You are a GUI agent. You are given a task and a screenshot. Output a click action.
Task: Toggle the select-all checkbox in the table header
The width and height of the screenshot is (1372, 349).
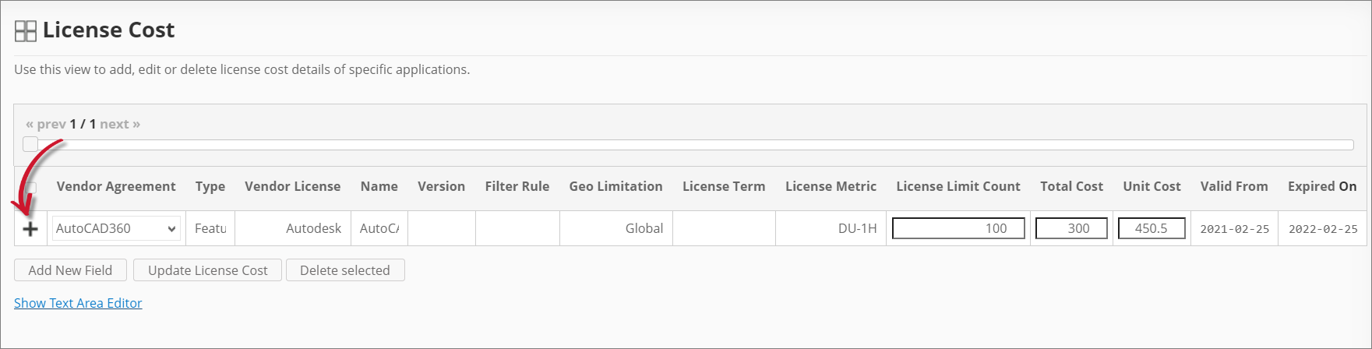31,188
